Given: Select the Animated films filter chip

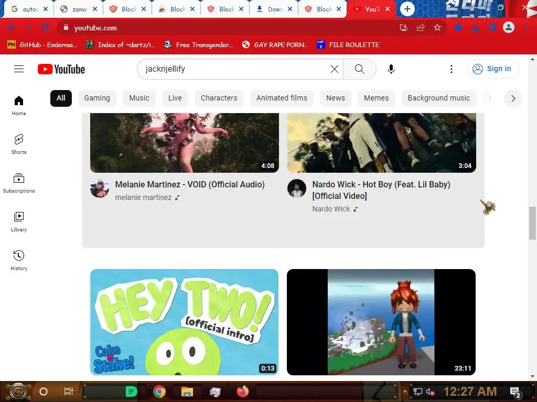Looking at the screenshot, I should point(282,98).
